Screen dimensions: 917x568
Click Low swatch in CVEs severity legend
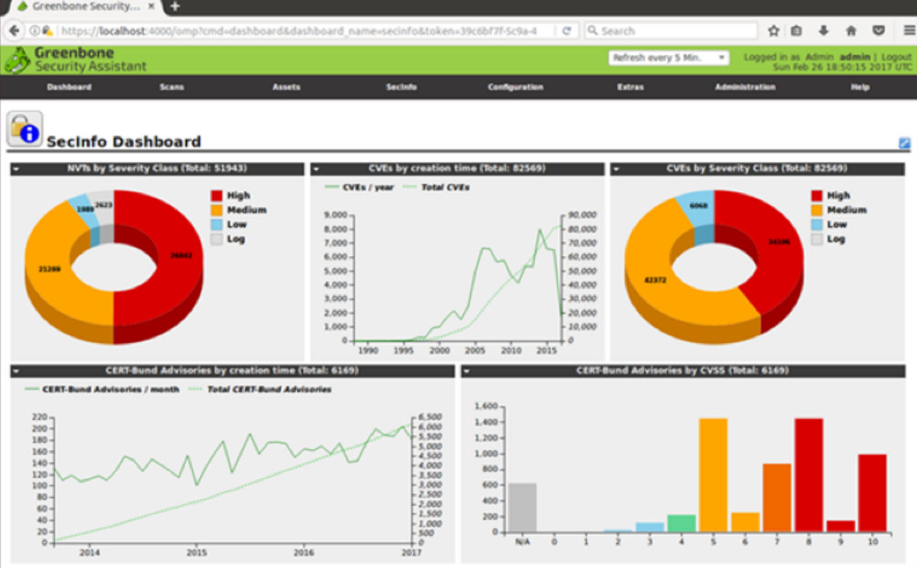tap(817, 225)
